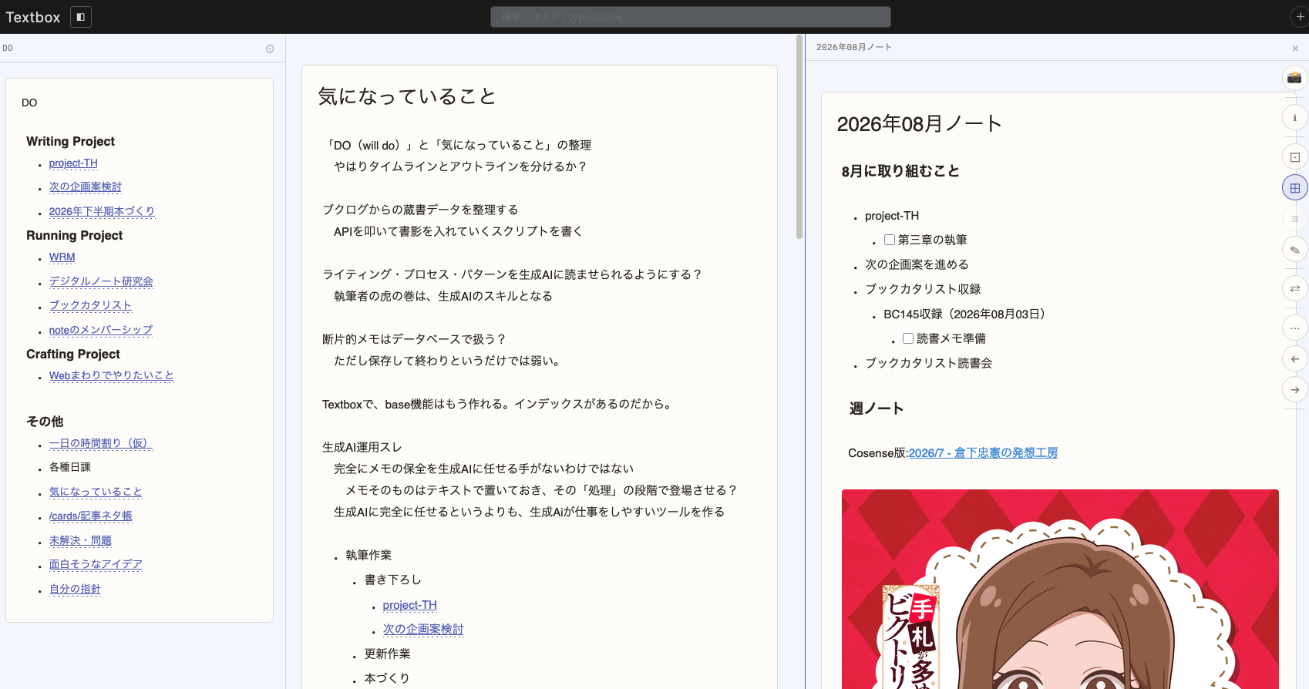Screen dimensions: 1309x689
Task: Click ブクログからの蔵書データを整理する line
Action: point(420,210)
